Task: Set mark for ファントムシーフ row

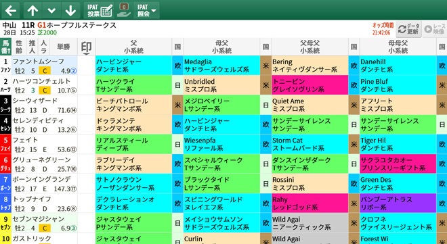Action: click(86, 66)
